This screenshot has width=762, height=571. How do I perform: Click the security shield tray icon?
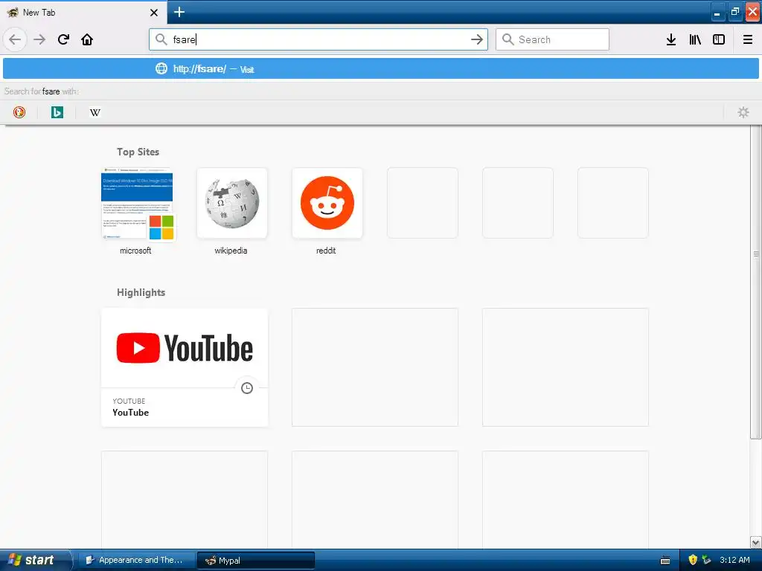(693, 560)
